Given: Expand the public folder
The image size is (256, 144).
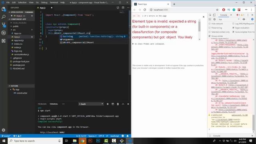Looking at the screenshot, I should (15, 26).
